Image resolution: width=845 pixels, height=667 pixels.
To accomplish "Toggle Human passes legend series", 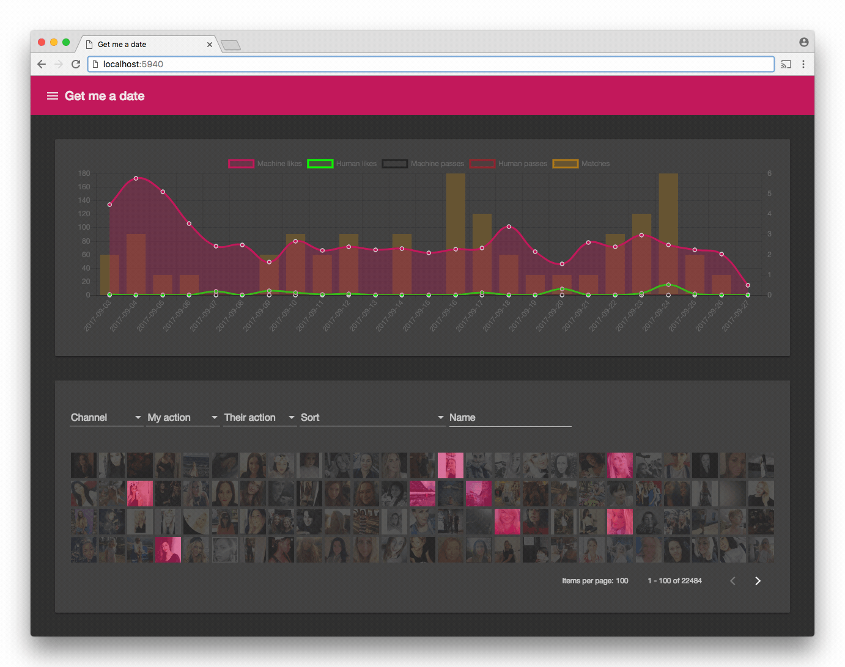I will point(508,164).
